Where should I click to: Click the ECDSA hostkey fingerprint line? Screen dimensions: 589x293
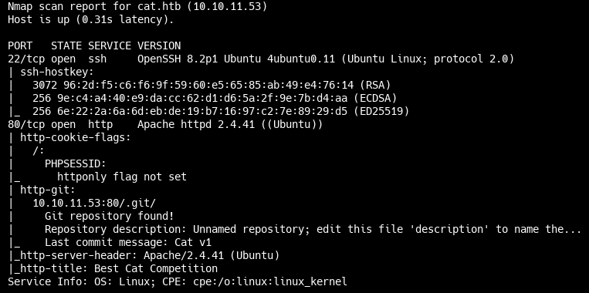(215, 98)
